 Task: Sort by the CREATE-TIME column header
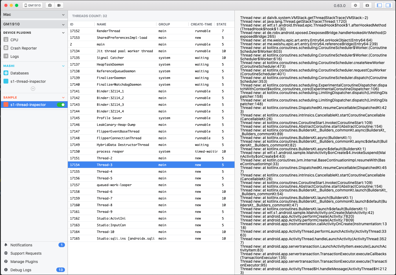click(x=201, y=24)
